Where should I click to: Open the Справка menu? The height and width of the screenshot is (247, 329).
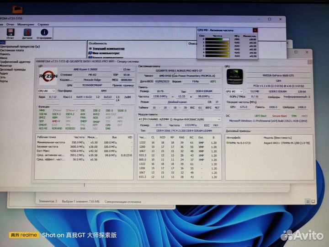click(x=43, y=24)
